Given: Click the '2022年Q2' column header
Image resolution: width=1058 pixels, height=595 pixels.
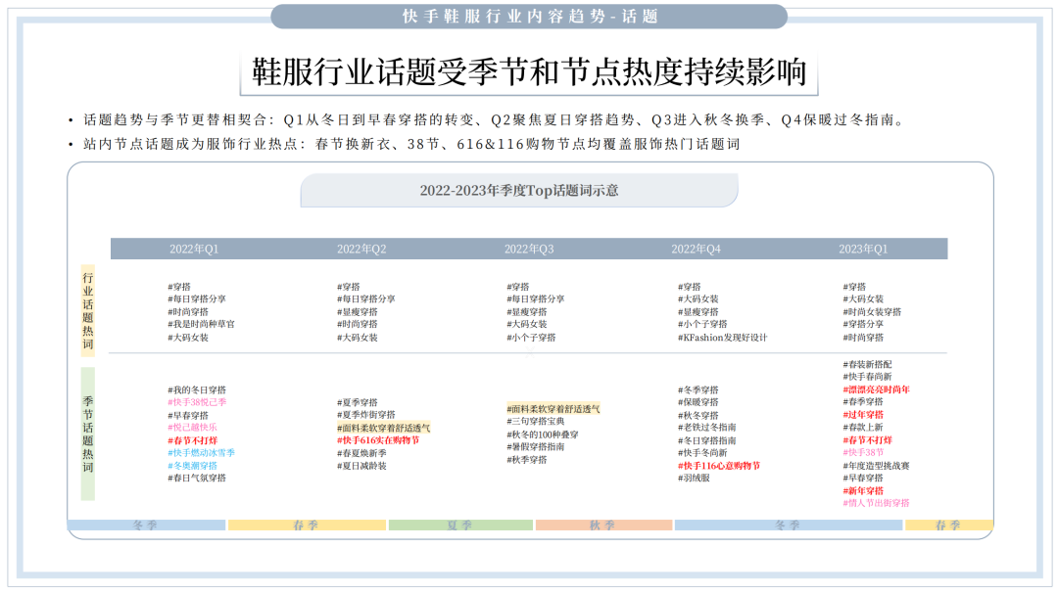Looking at the screenshot, I should [361, 249].
